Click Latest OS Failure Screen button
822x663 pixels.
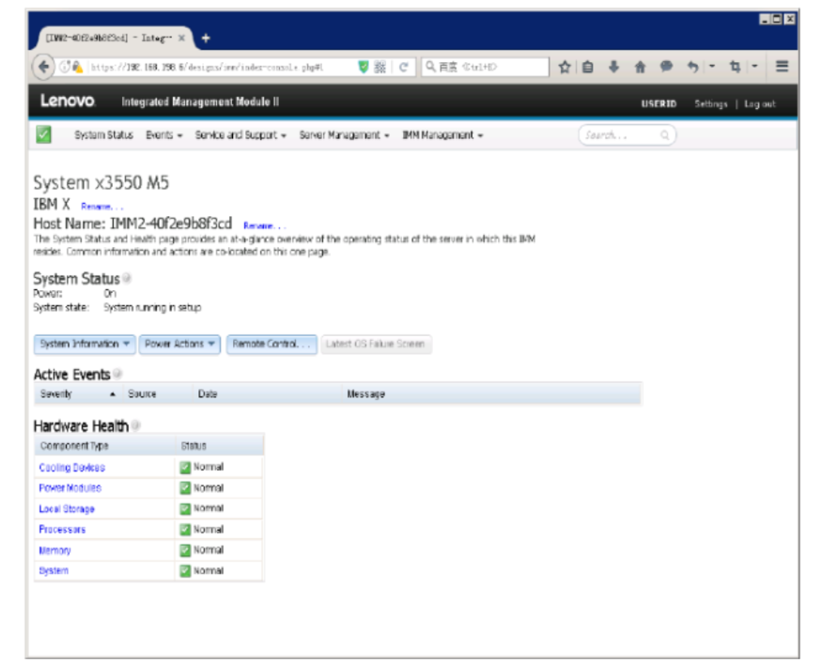coord(376,344)
